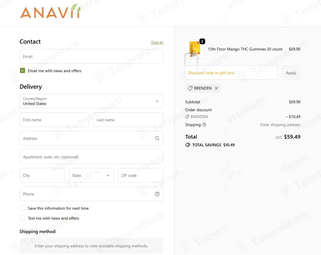Click the Apartment, suite, etc. field
Viewport: 321px width, 255px height.
[91, 157]
